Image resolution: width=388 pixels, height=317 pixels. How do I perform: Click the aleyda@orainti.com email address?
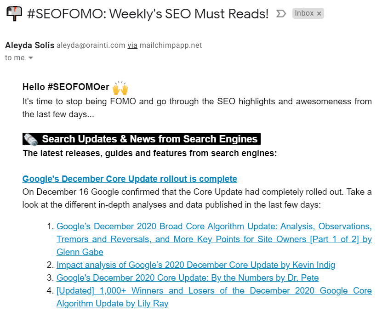tap(91, 45)
